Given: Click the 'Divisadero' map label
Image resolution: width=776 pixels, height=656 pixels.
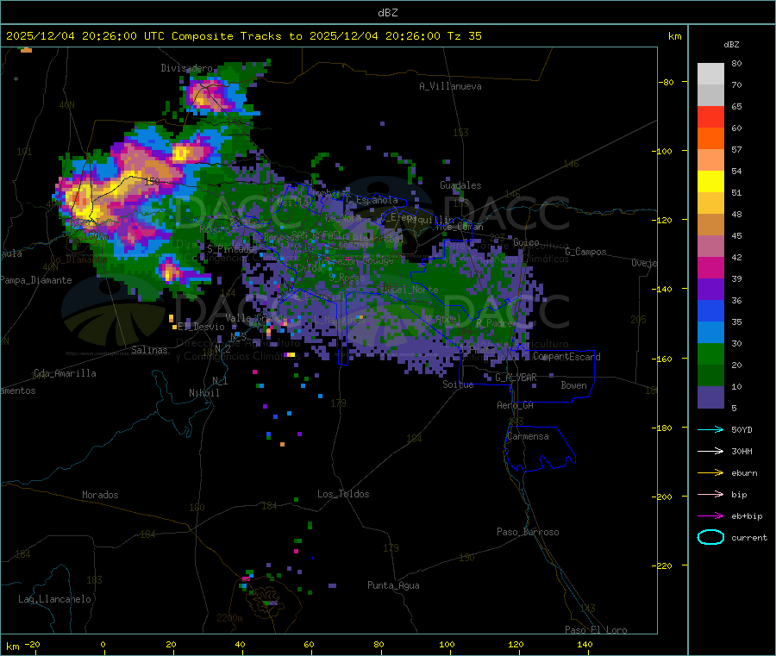Looking at the screenshot, I should (186, 68).
